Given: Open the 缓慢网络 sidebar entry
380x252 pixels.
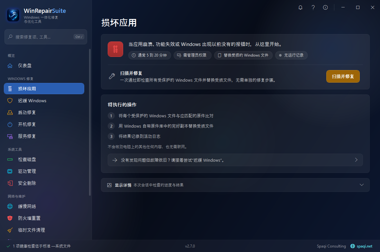Looking at the screenshot, I should click(x=44, y=206).
